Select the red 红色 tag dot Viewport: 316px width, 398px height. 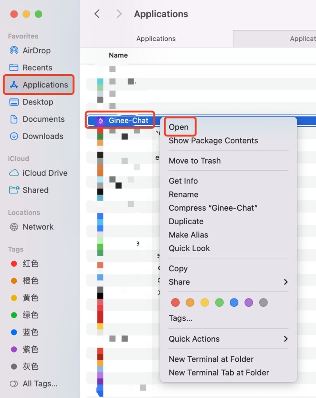coord(14,264)
